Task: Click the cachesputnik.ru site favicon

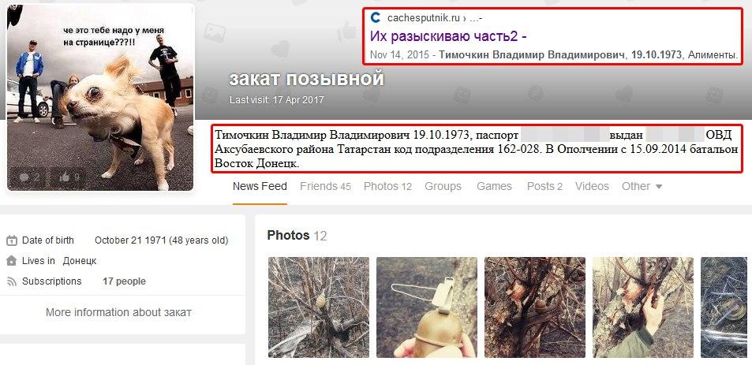Action: (x=376, y=18)
